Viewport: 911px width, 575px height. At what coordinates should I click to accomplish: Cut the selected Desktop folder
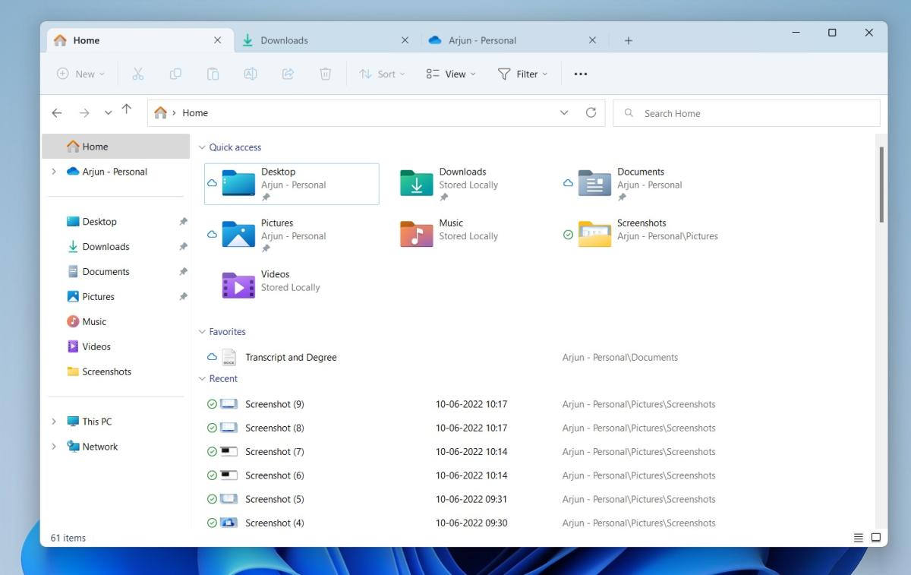[138, 74]
